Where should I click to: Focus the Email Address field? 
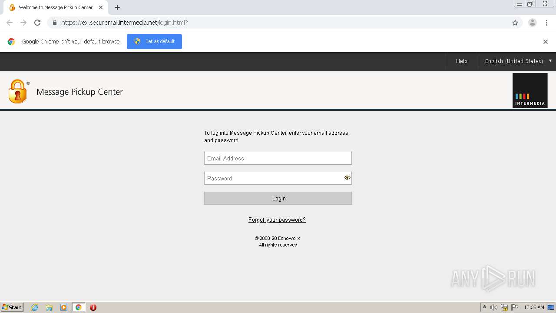278,158
